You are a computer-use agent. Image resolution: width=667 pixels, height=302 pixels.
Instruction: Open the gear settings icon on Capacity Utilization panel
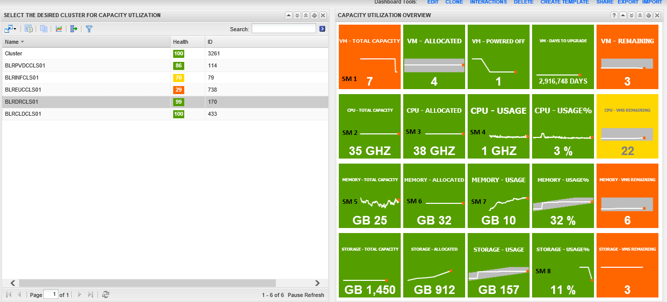point(648,16)
